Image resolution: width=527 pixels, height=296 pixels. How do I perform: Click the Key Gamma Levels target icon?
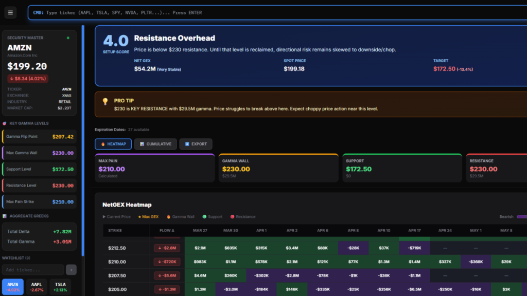(x=5, y=123)
